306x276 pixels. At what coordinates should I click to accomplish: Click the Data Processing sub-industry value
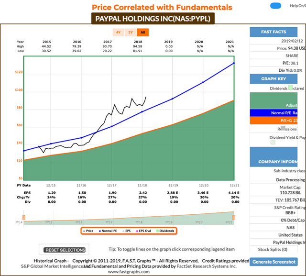290,180
